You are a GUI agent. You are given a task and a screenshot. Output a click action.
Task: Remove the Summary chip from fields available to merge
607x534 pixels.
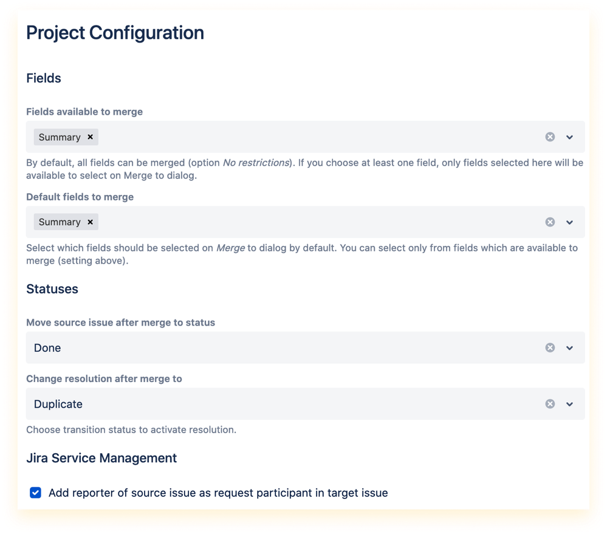pos(90,137)
